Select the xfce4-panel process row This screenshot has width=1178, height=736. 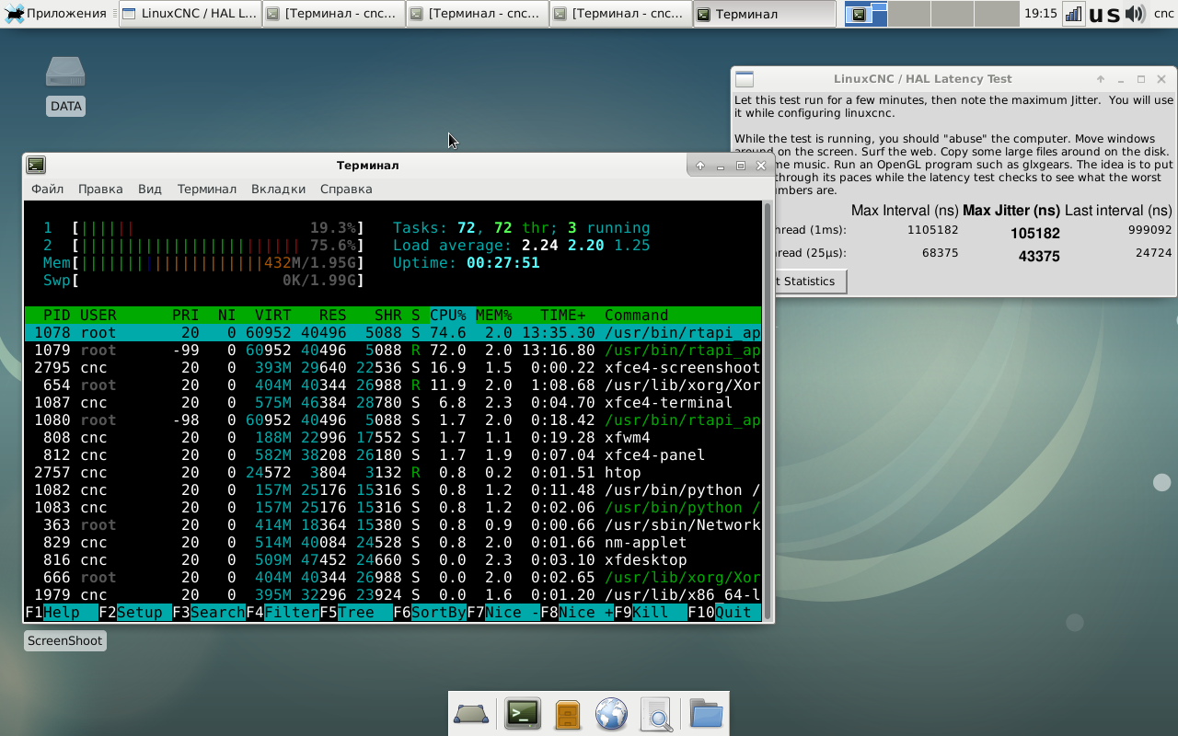tap(393, 454)
